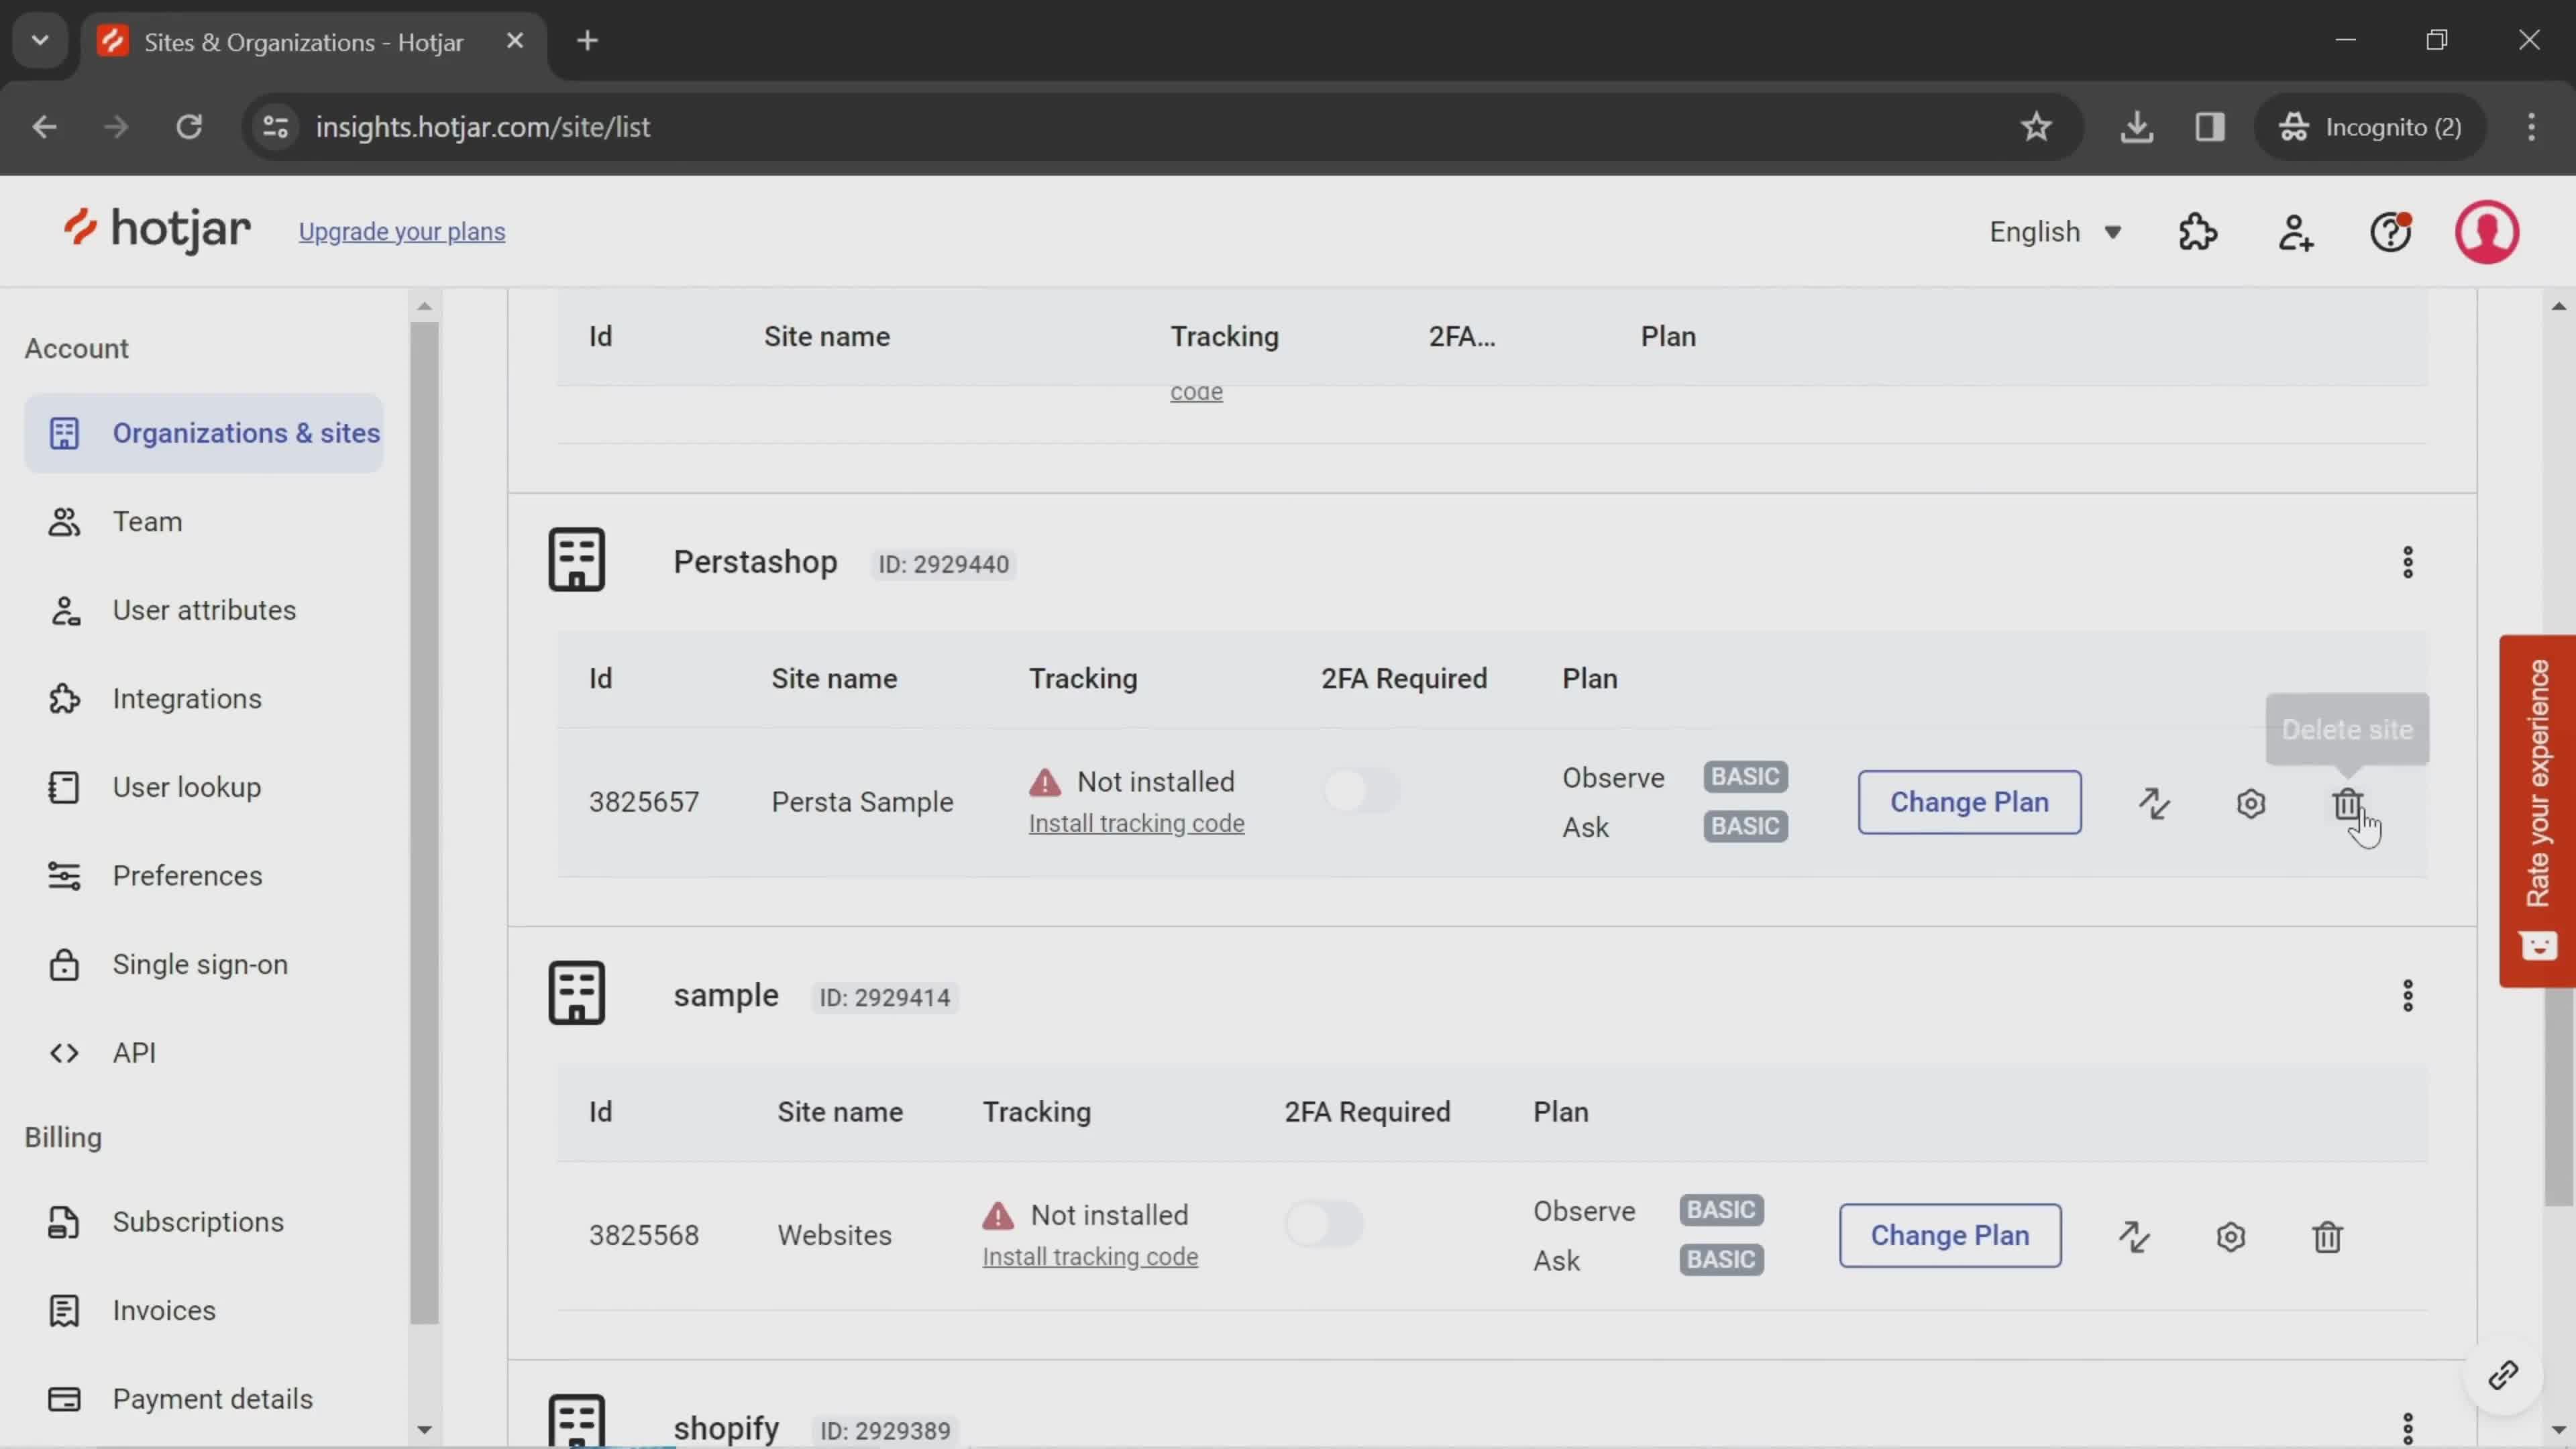The width and height of the screenshot is (2576, 1449).
Task: Click Perstashop ID: 2929440 badge
Action: [943, 564]
